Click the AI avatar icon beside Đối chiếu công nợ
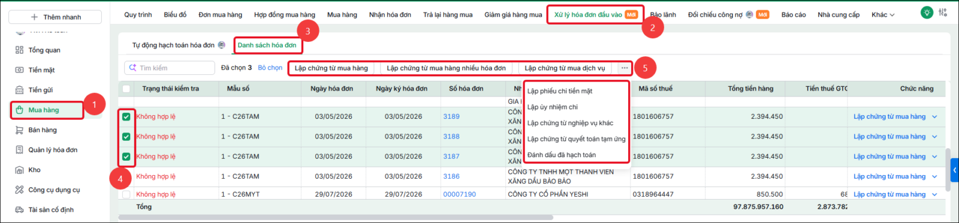 click(749, 14)
